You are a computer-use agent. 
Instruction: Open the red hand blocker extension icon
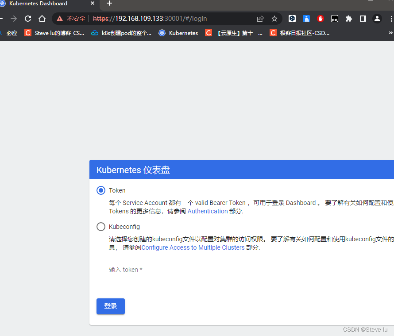[321, 19]
